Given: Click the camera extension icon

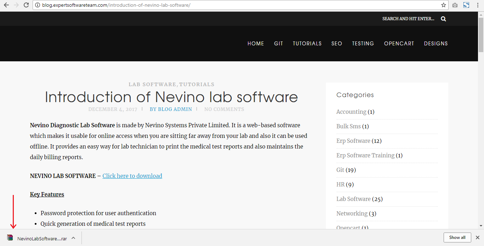Looking at the screenshot, I should pyautogui.click(x=455, y=5).
